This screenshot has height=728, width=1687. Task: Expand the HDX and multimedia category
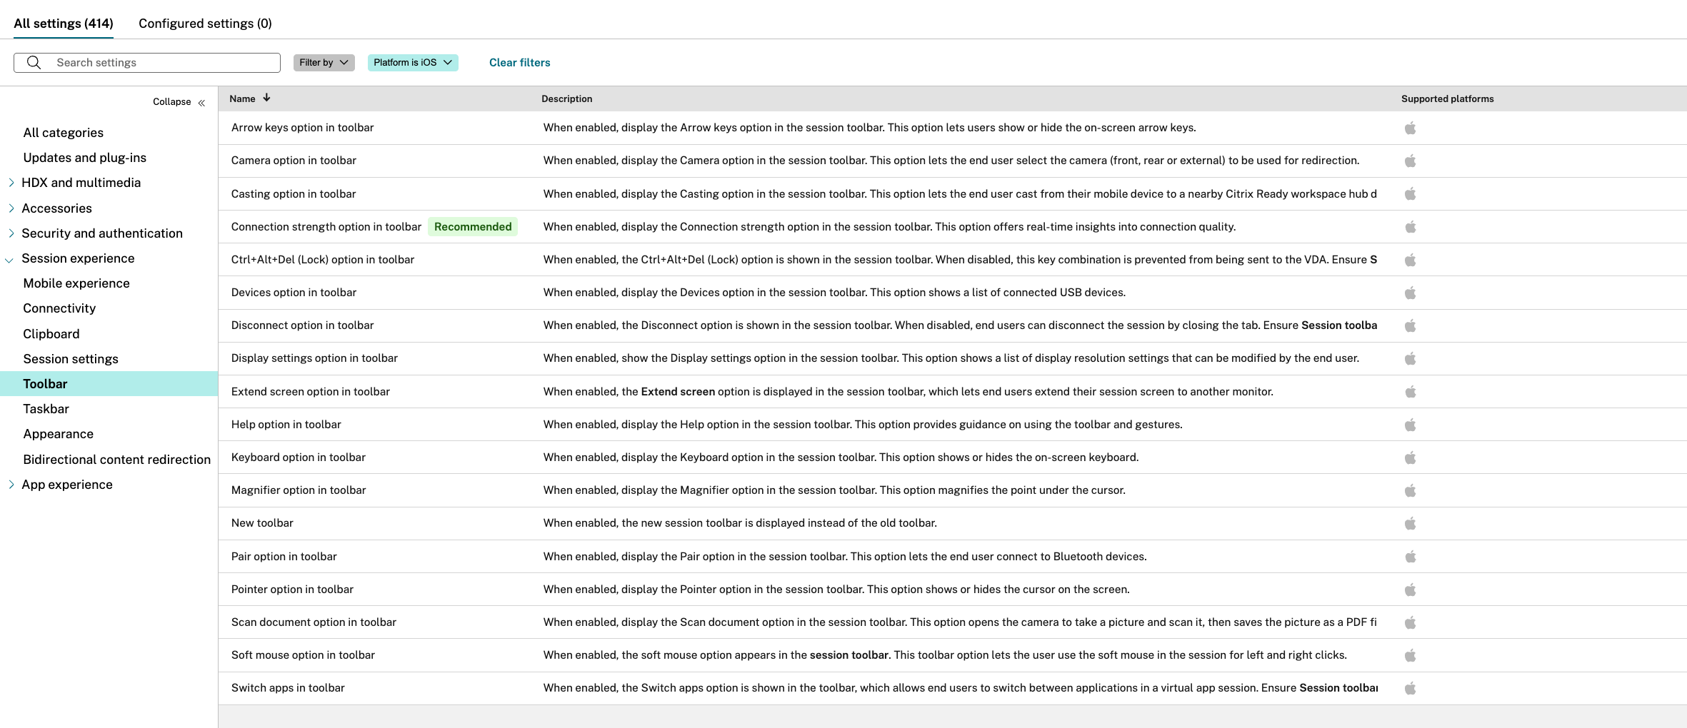(x=11, y=183)
